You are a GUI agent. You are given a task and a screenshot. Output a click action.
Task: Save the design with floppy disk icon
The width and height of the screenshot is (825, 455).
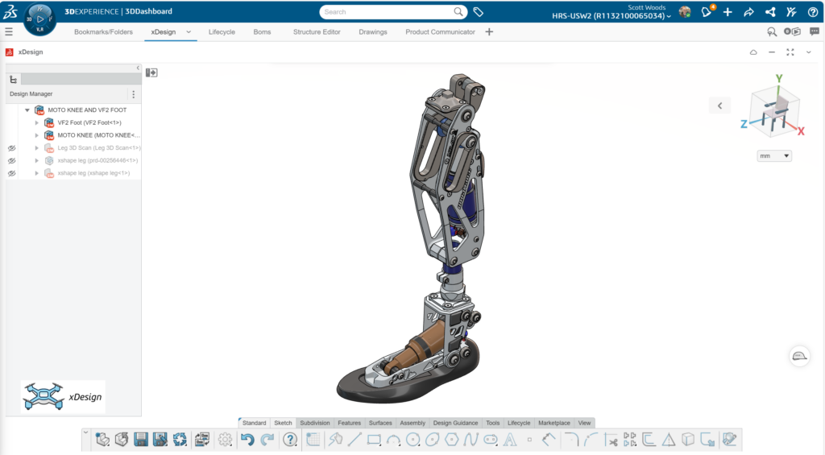tap(140, 439)
